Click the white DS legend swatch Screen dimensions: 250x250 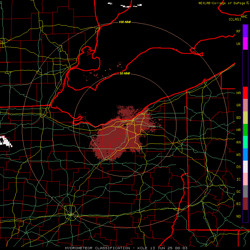245,167
